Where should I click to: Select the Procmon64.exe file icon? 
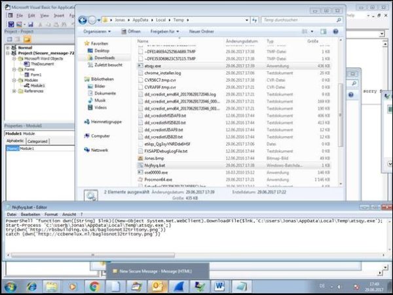pyautogui.click(x=140, y=180)
